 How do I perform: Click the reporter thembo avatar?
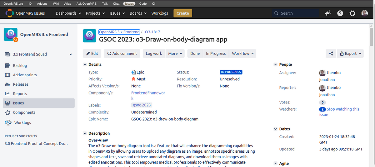click(322, 88)
